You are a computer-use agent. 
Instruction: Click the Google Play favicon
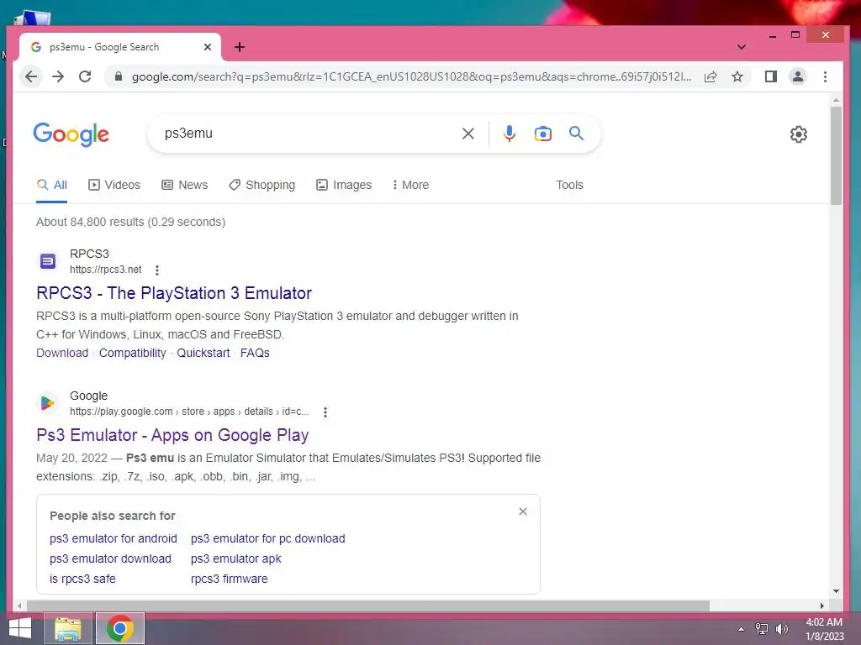click(x=48, y=403)
